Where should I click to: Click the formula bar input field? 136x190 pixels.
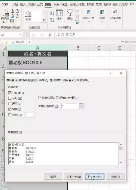[x=95, y=35]
